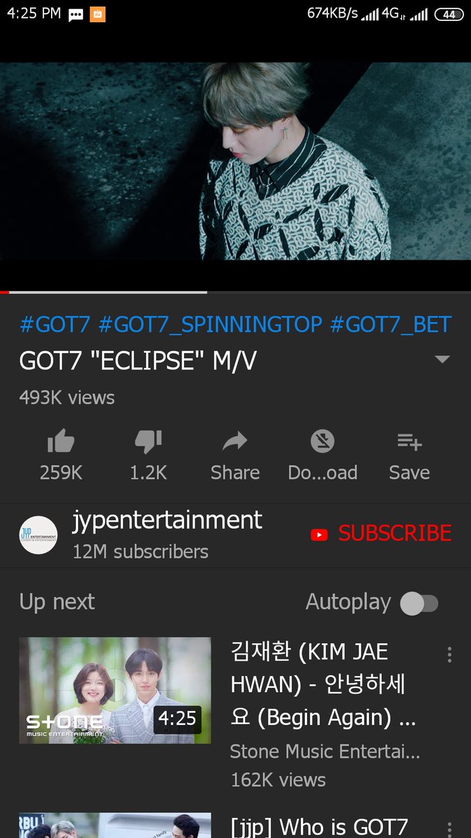
Task: Open options menu for Kim Jae Hwan video
Action: point(449,654)
